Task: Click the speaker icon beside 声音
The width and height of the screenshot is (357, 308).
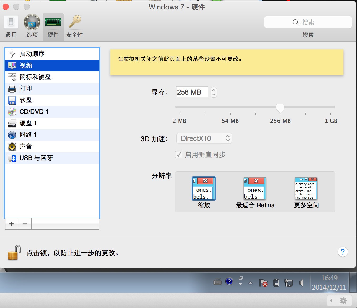Action: point(12,146)
